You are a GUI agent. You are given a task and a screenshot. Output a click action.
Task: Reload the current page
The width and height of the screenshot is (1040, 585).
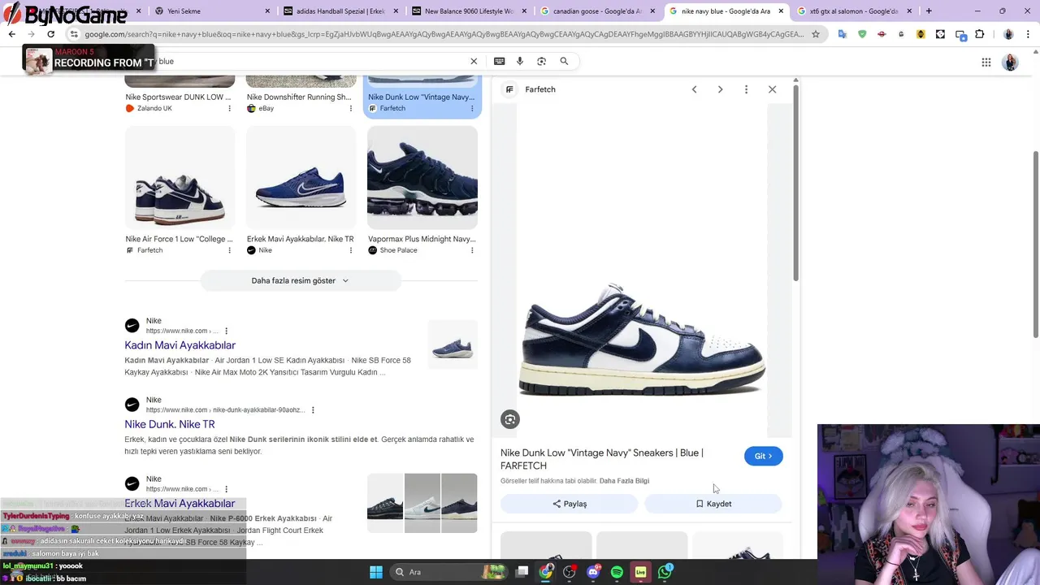[50, 34]
